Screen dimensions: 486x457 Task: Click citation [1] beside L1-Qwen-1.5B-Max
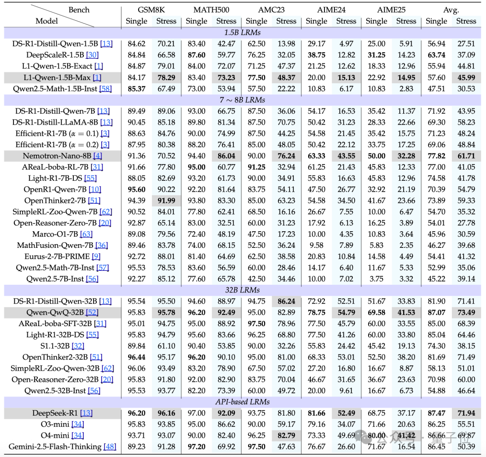97,77
